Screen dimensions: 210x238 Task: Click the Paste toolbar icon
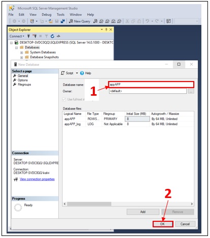point(139,21)
